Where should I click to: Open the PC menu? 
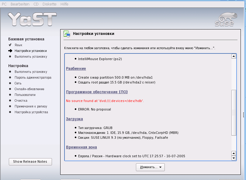coord(4,4)
